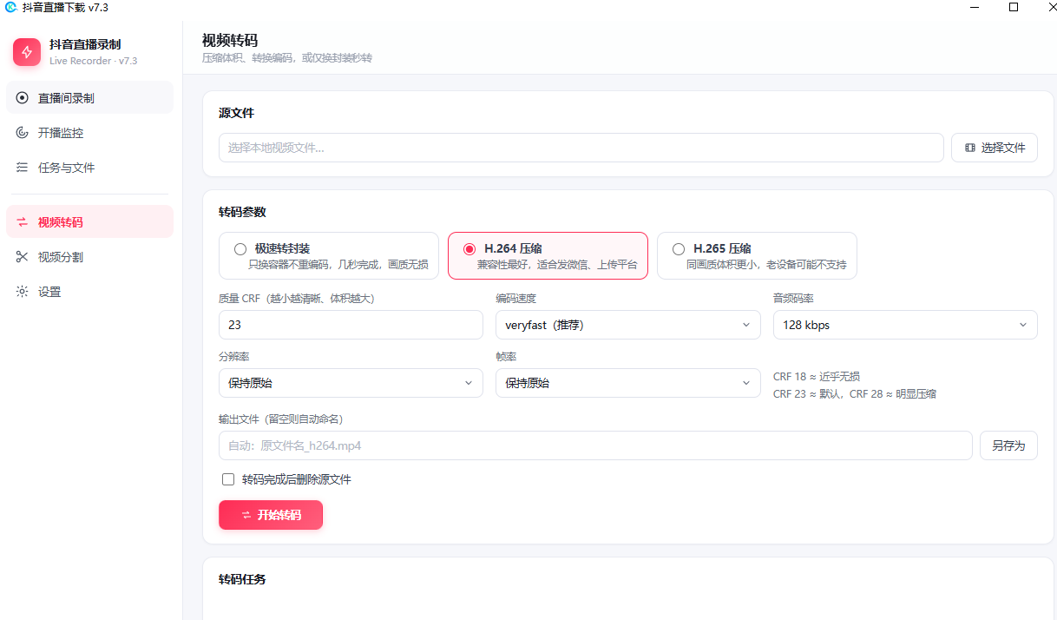Expand the 分辨率 dropdown
Viewport: 1057px width, 620px height.
pos(351,383)
